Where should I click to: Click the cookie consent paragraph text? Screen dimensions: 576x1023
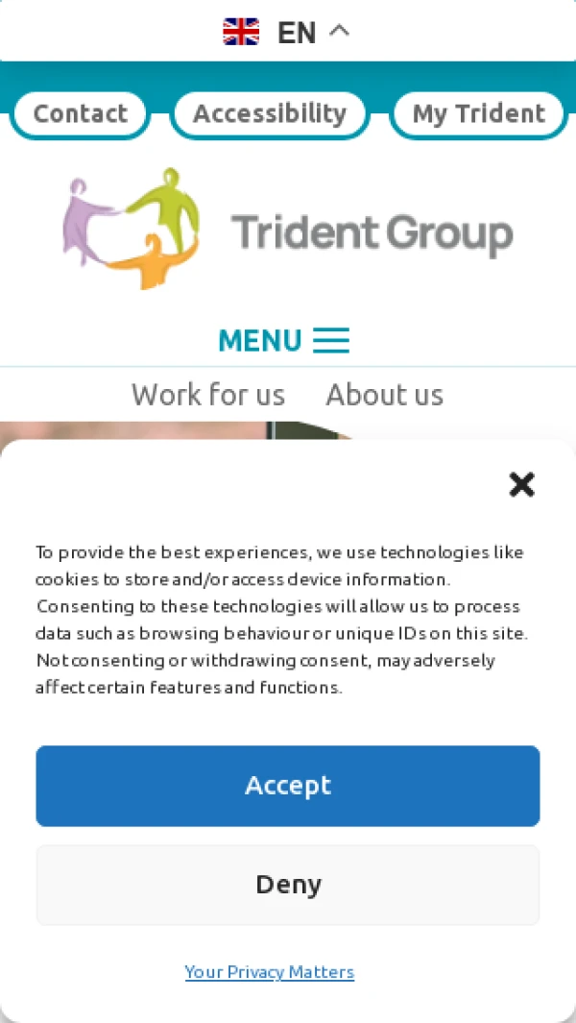click(x=280, y=620)
